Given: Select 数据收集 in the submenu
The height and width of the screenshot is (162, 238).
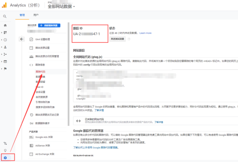Looking at the screenshot, I should click(x=40, y=77).
